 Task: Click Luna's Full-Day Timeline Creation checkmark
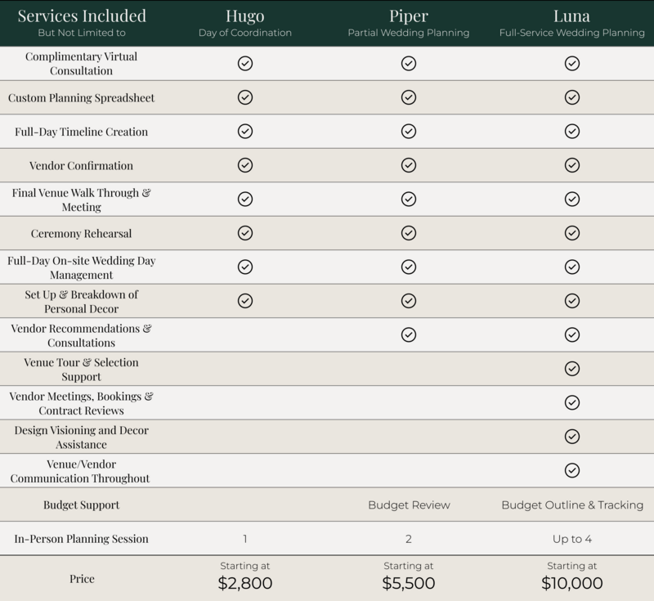[572, 131]
